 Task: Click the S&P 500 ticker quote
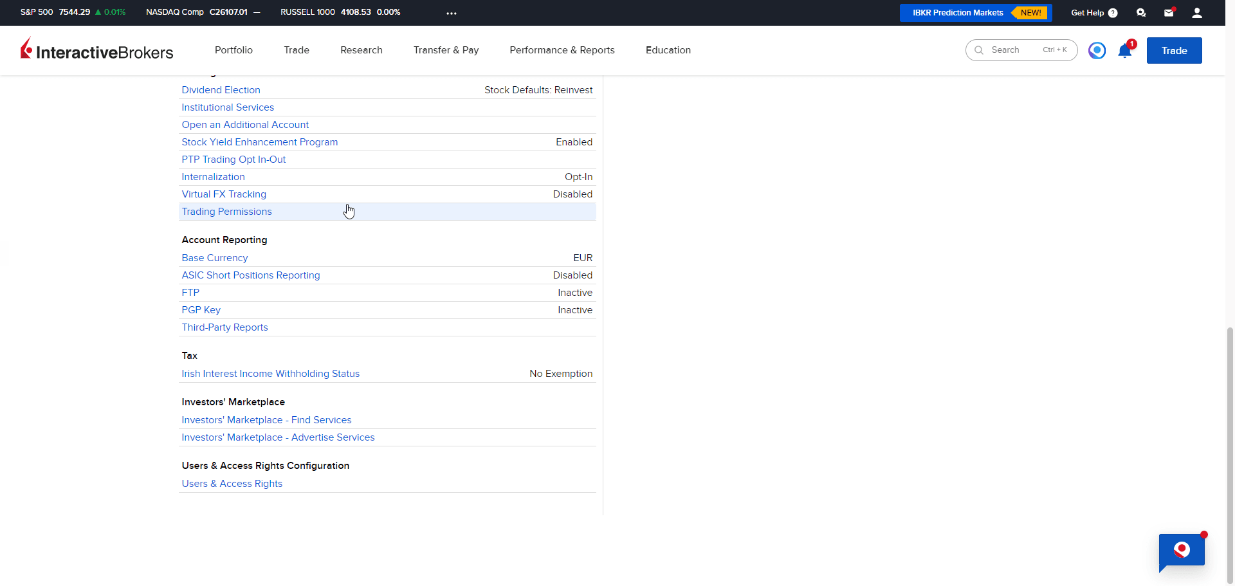pos(73,12)
